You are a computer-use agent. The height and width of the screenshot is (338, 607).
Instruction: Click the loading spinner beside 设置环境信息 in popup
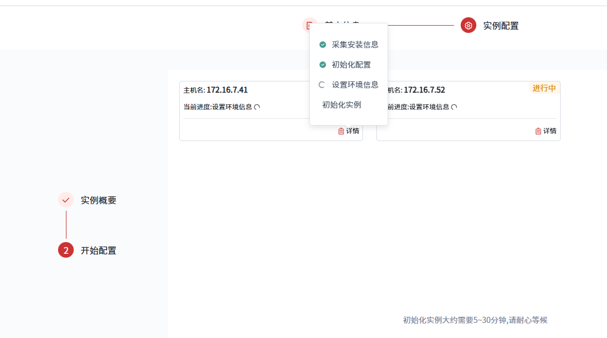[x=322, y=85]
